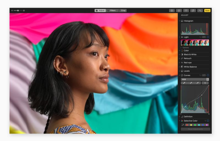The height and width of the screenshot is (141, 220).
Task: Toggle the Curves adjustment blue circle
Action: [208, 75]
